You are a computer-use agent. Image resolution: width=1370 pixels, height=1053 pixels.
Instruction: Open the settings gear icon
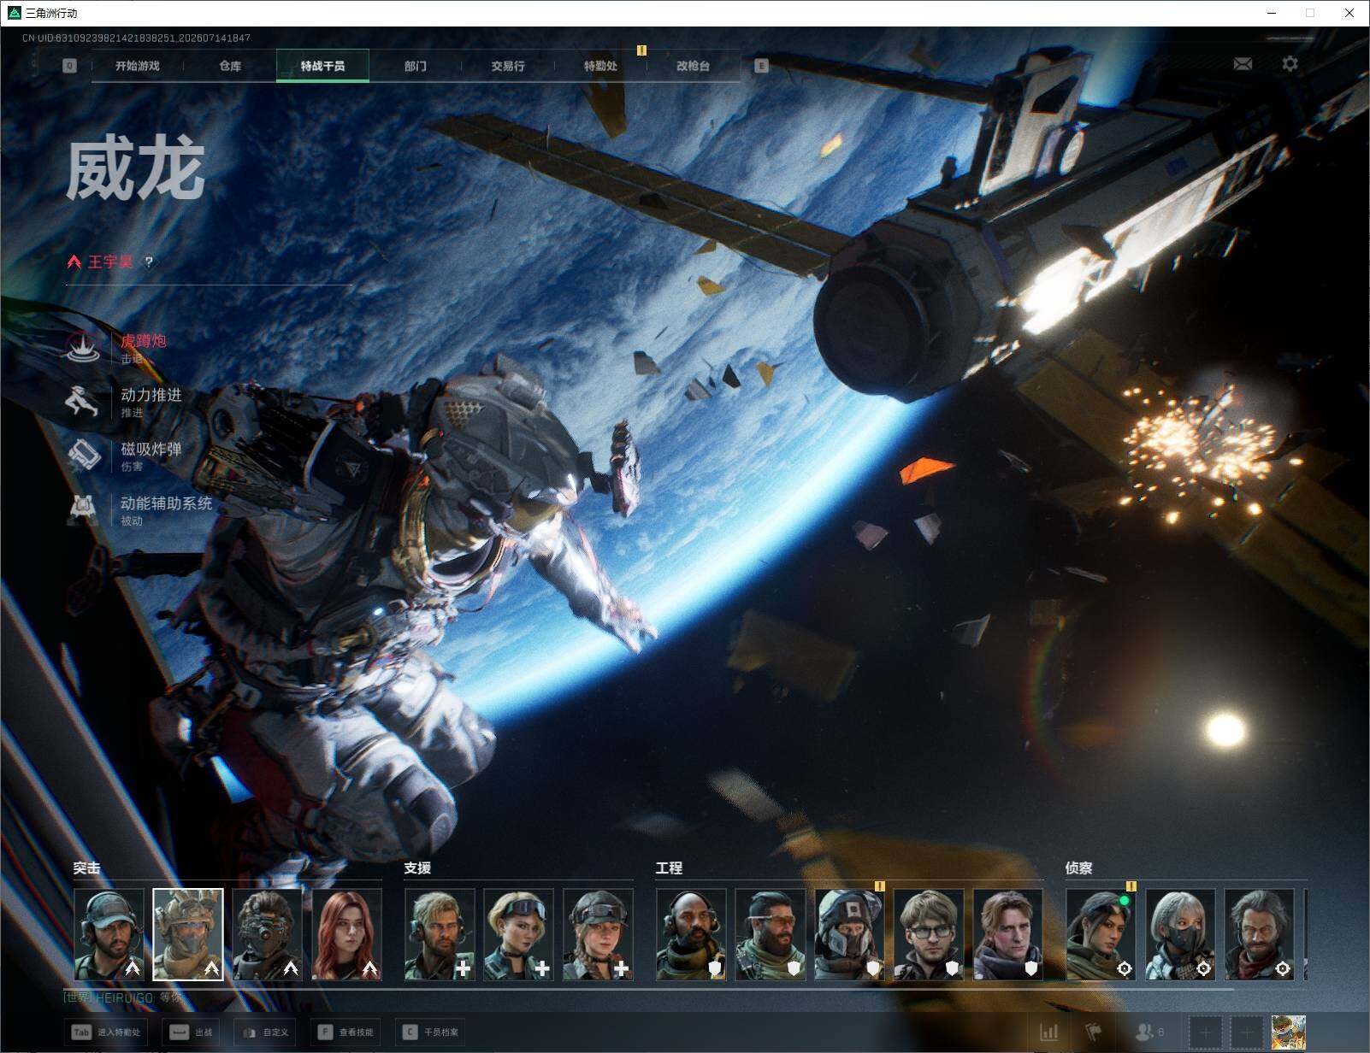(x=1290, y=64)
